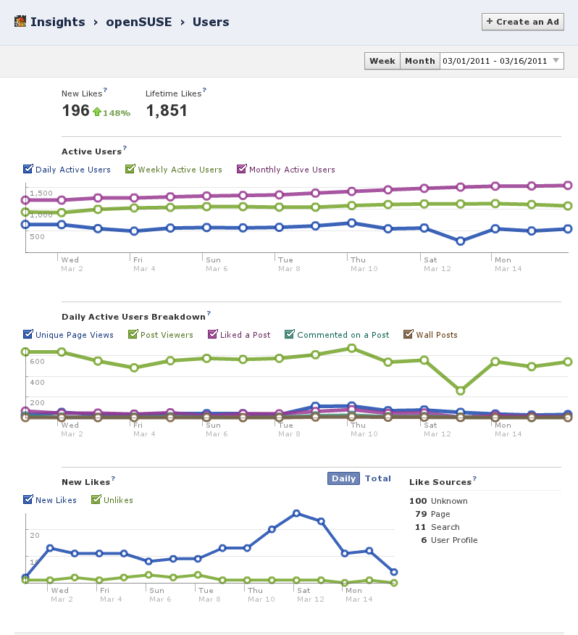Screen dimensions: 578x635
Task: Switch New Likes chart to Total
Action: (x=378, y=478)
